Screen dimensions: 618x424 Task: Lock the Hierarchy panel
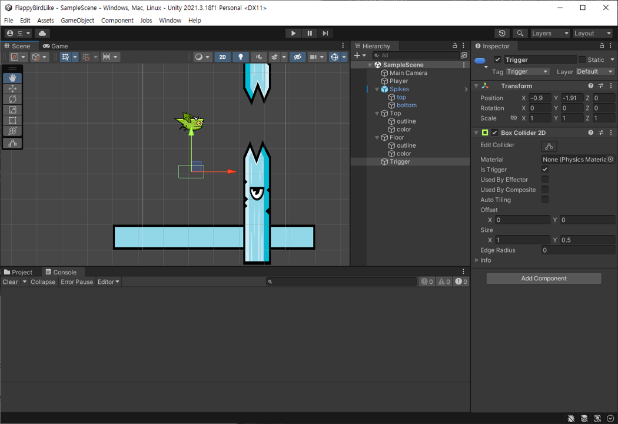454,46
